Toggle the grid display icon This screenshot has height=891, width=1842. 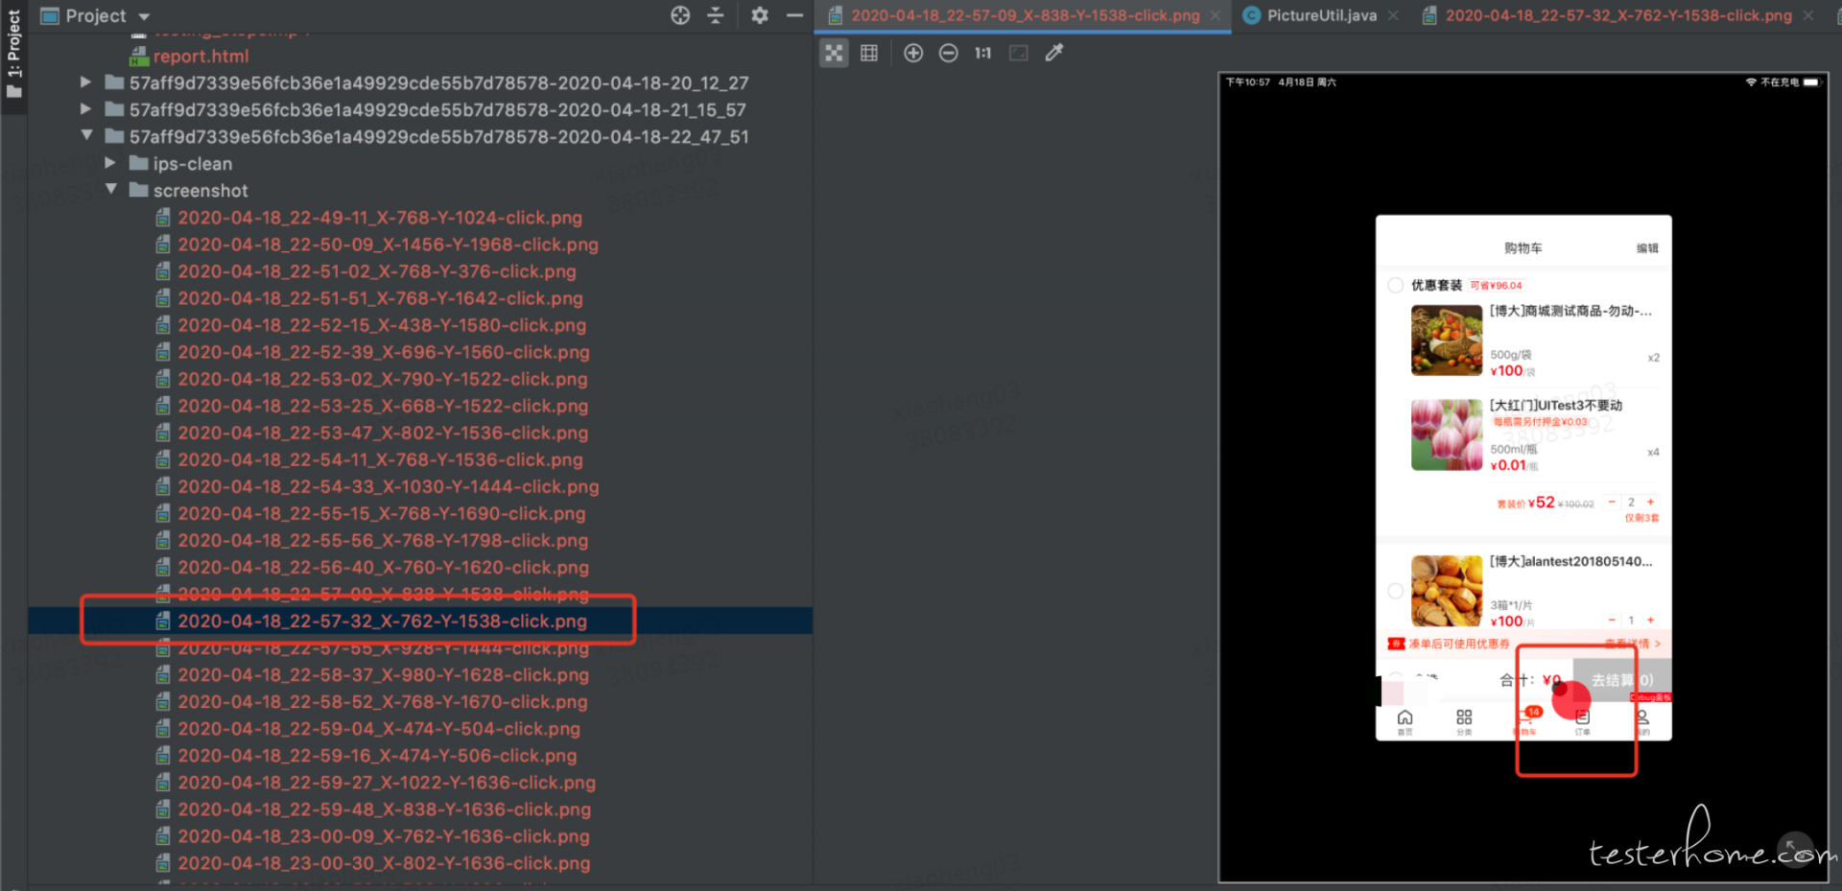pyautogui.click(x=869, y=53)
